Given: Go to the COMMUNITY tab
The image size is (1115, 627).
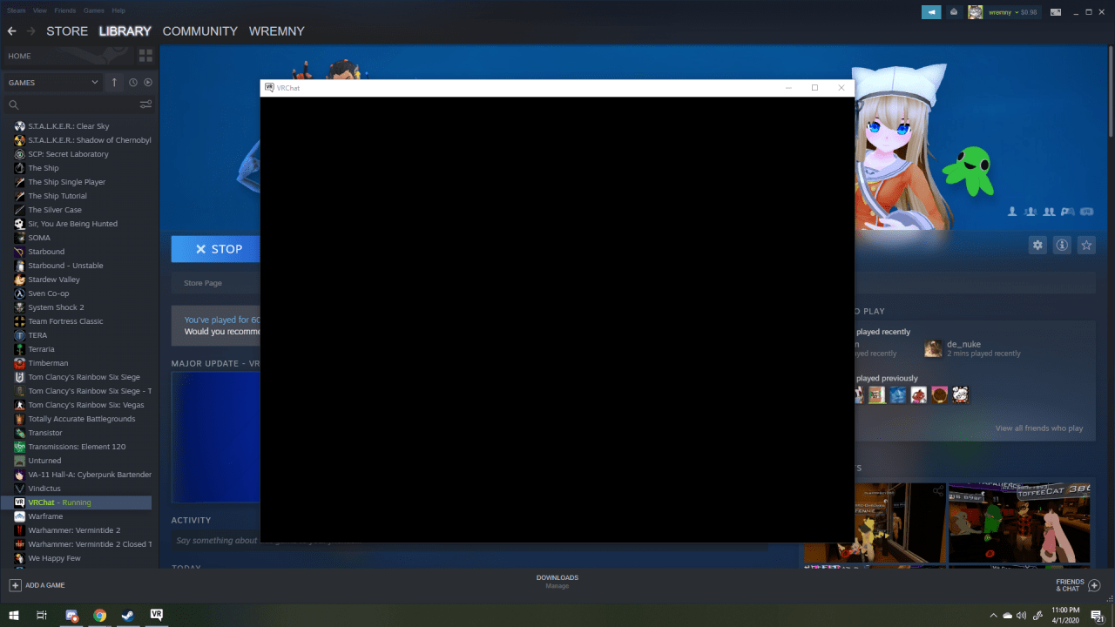Looking at the screenshot, I should (x=199, y=30).
